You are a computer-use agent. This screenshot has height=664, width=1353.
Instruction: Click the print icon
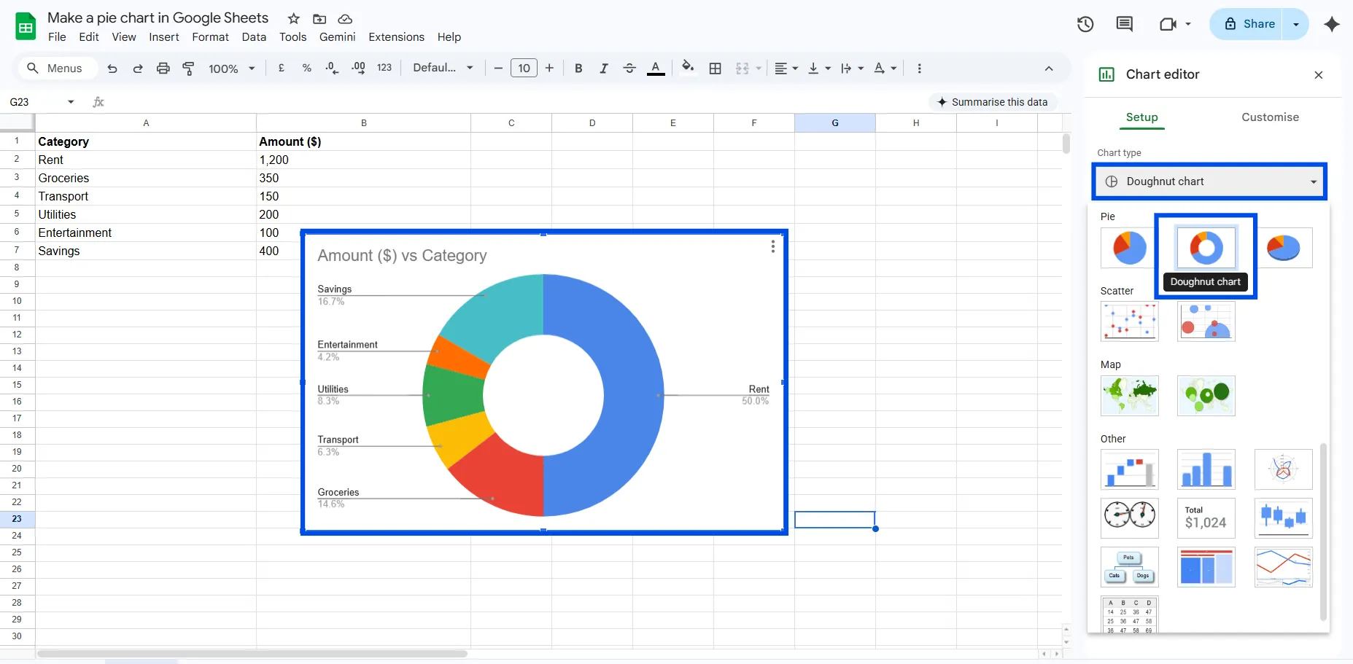163,68
